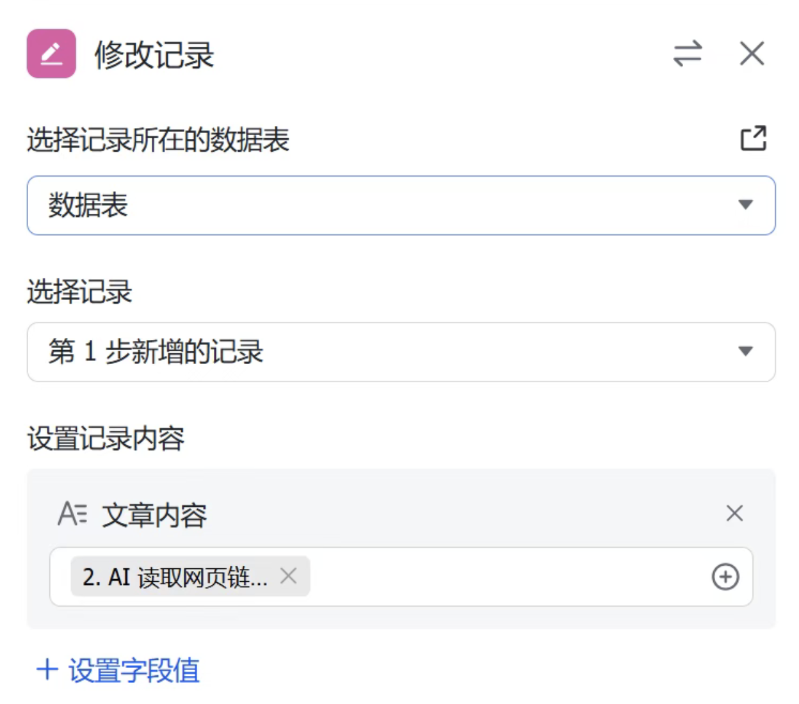
Task: Close the 修改记录 panel
Action: [752, 54]
